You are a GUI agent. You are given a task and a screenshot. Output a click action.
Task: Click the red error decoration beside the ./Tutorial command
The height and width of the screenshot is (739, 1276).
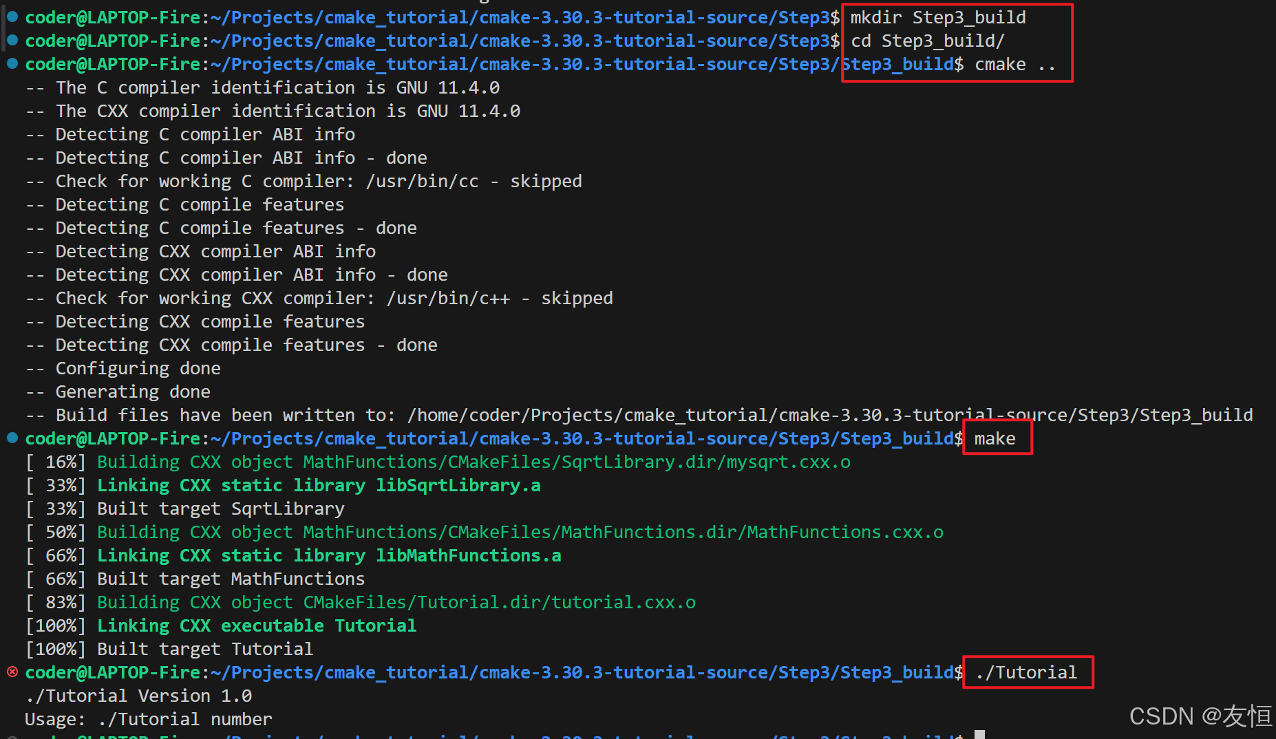[x=12, y=672]
